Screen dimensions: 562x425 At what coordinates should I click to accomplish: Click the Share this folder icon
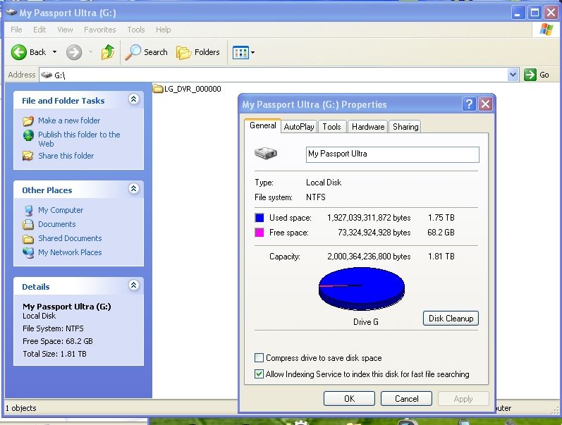point(28,156)
